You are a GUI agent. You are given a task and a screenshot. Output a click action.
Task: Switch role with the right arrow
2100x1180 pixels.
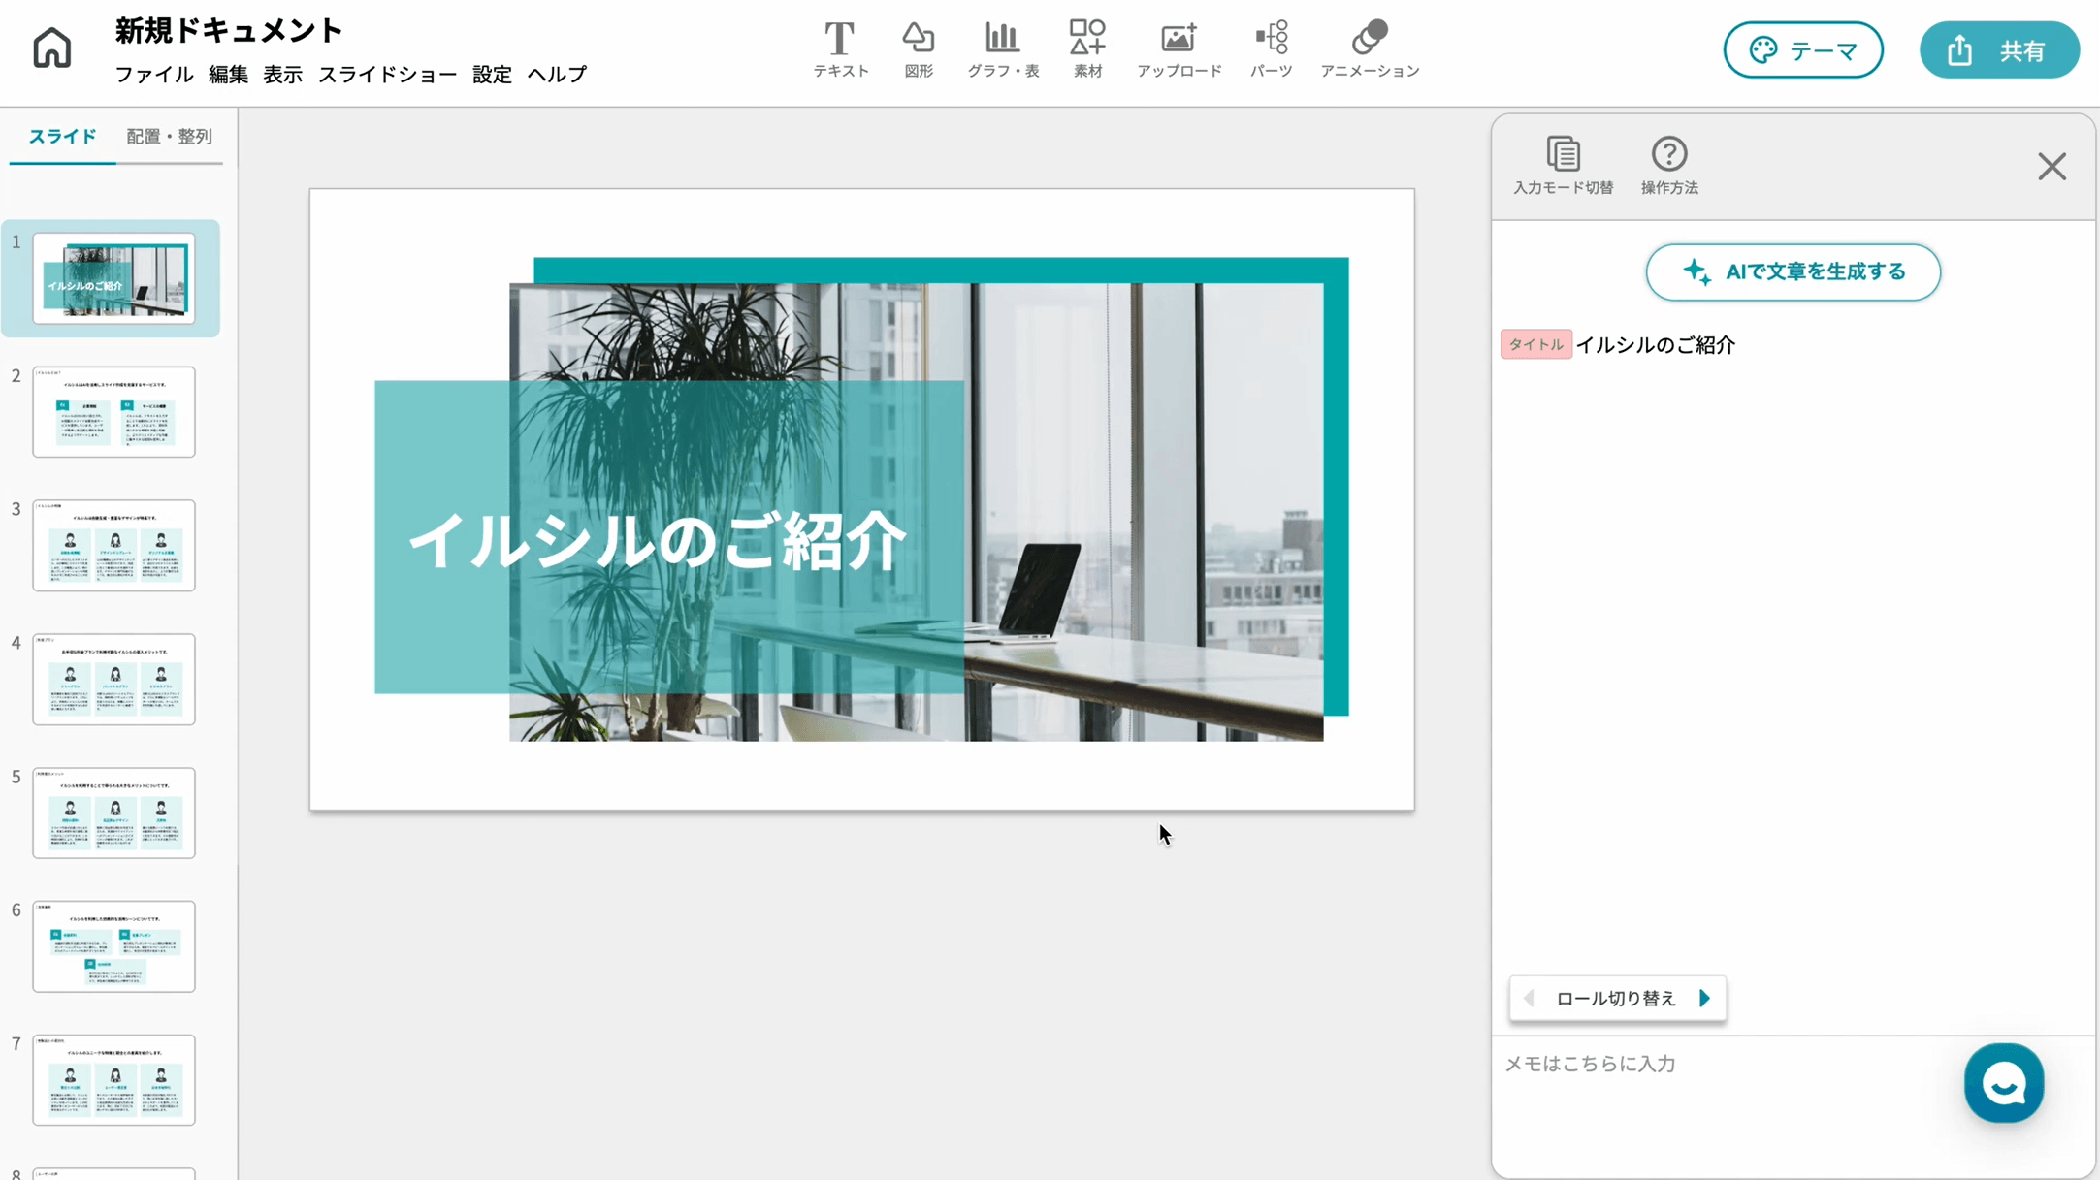point(1704,999)
